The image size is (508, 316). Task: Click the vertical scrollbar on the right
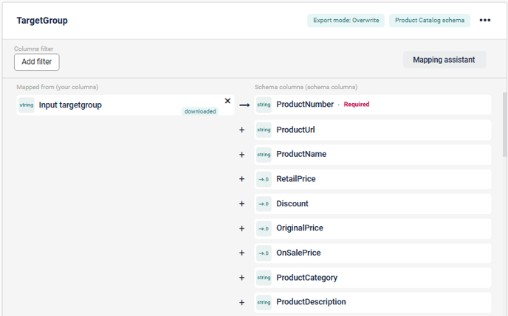[505, 125]
